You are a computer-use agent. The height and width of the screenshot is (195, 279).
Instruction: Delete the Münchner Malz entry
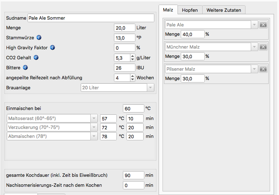point(263,47)
